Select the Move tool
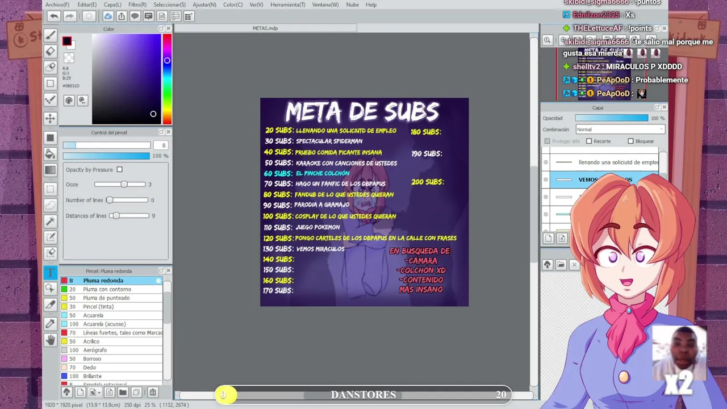Image resolution: width=727 pixels, height=409 pixels. pos(50,118)
